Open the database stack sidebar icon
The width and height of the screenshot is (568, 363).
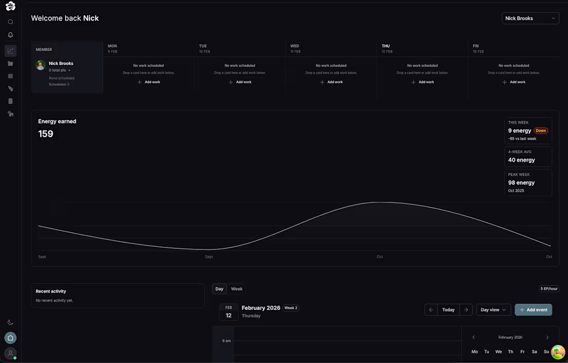click(x=10, y=101)
